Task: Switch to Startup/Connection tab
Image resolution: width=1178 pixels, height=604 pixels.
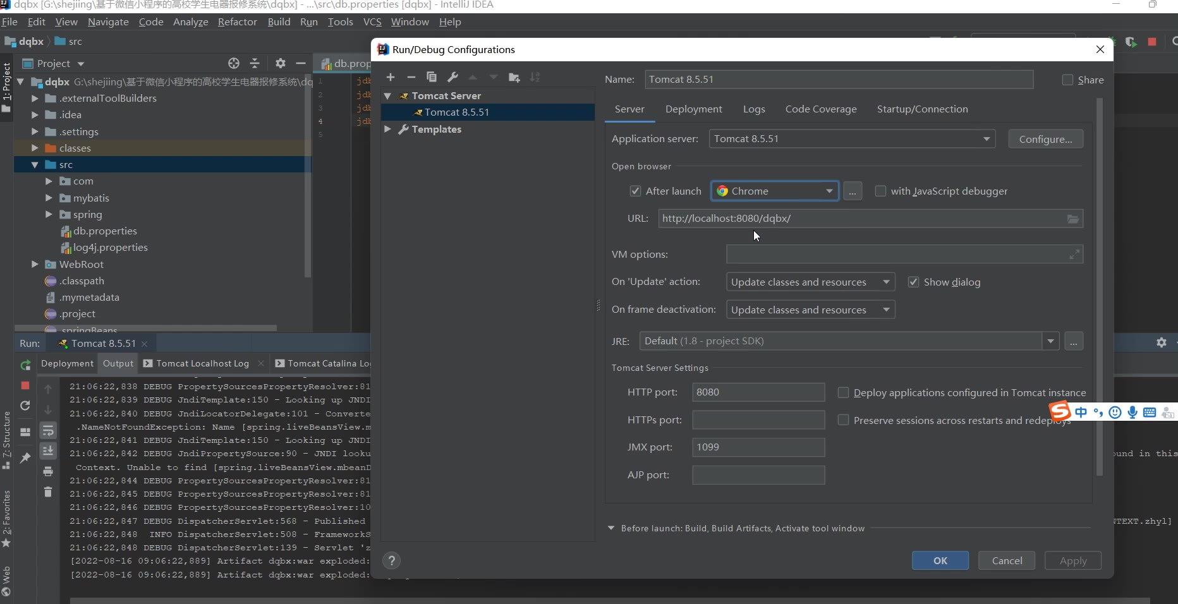Action: pos(922,109)
